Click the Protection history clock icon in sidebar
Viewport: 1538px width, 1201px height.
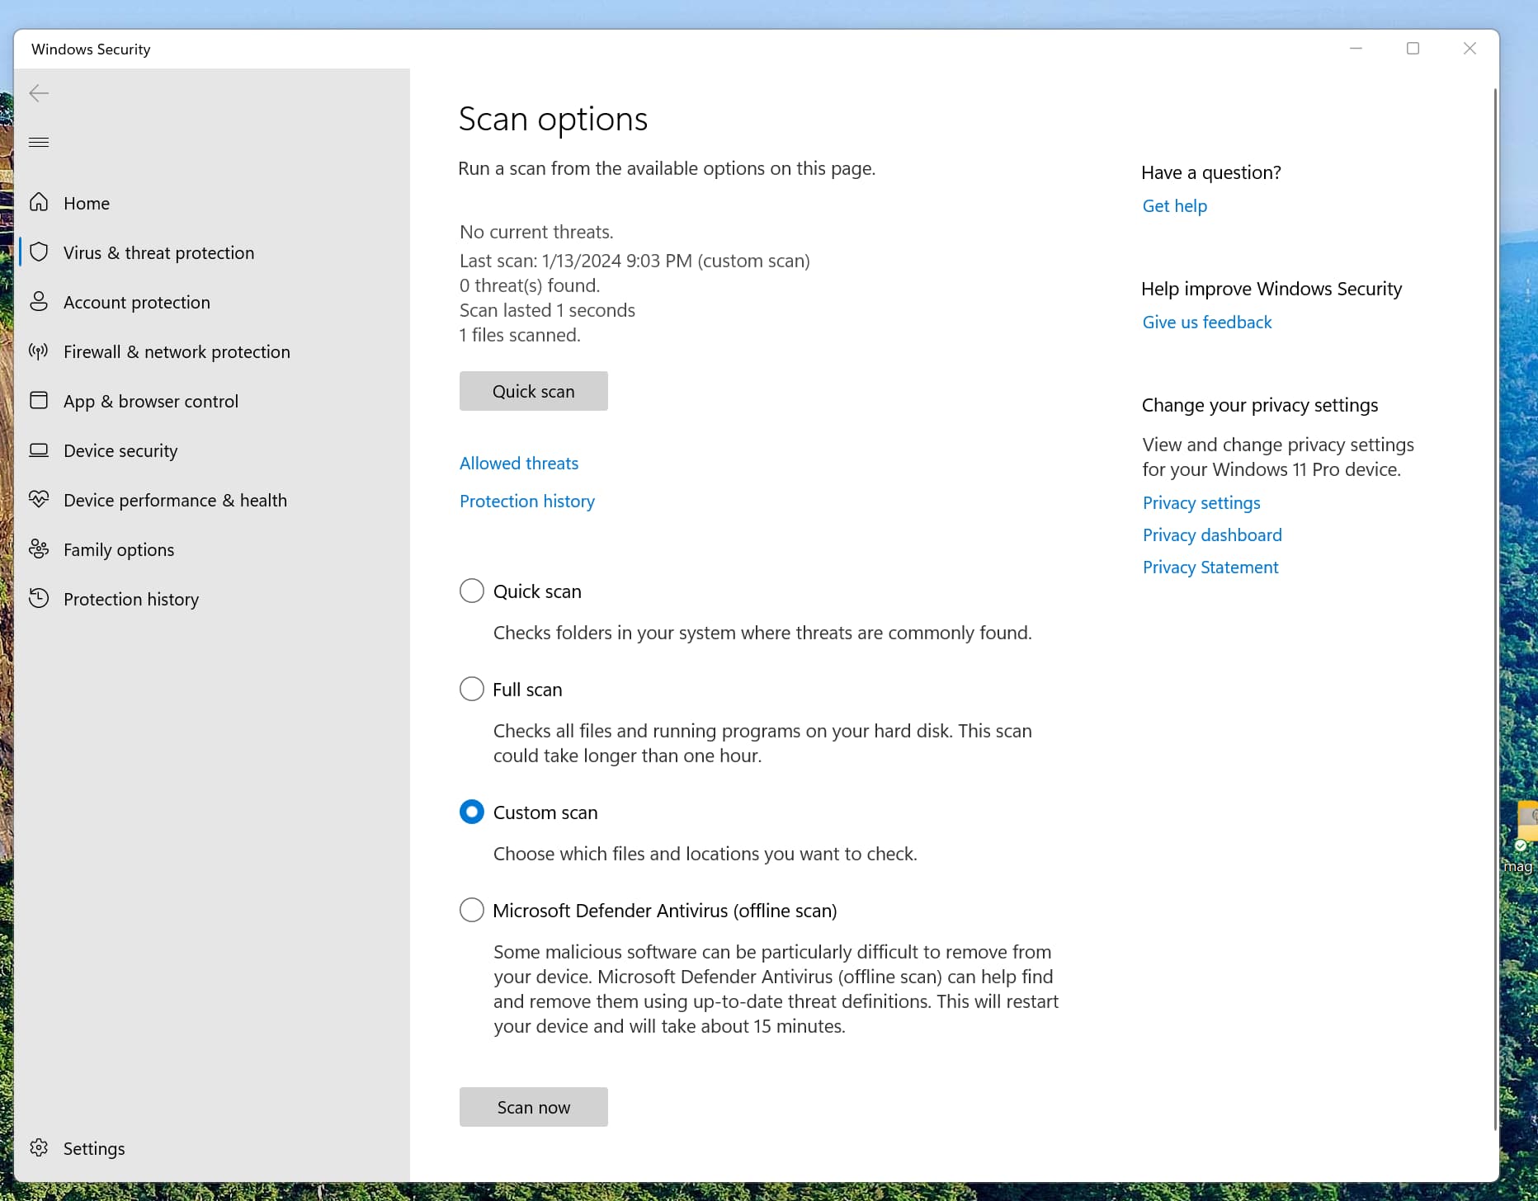[39, 598]
